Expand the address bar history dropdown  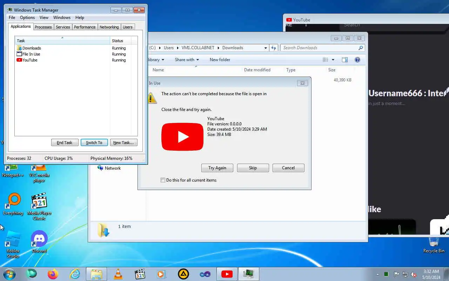(x=266, y=48)
